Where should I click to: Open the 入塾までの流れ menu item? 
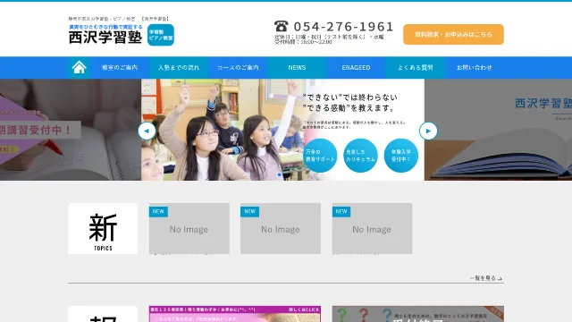coord(179,68)
